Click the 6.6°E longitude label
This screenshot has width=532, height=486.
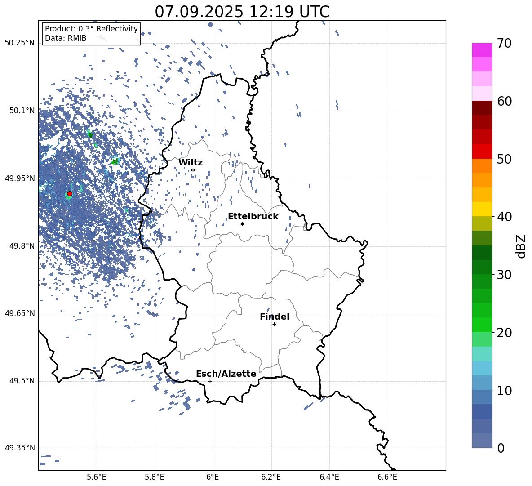click(387, 477)
